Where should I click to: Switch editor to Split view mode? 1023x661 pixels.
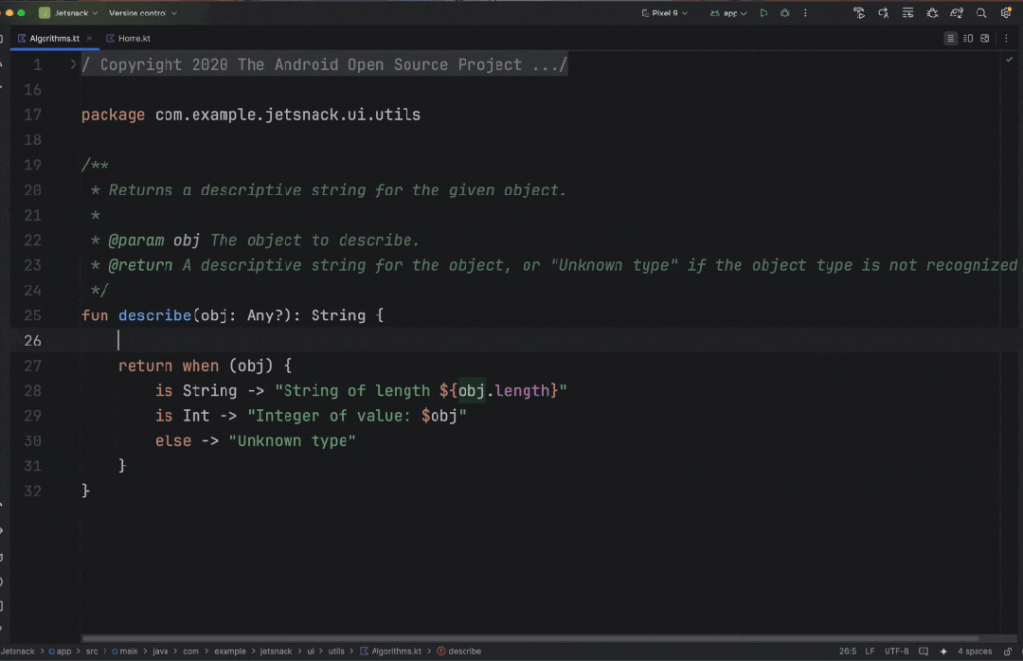(968, 39)
